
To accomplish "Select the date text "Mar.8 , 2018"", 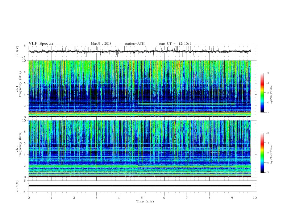I will pos(101,44).
